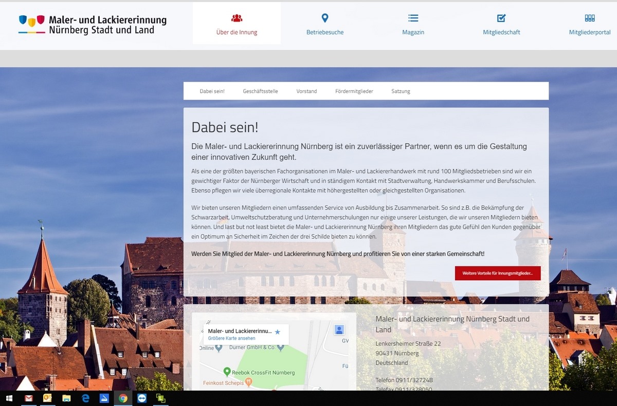Click the 90431 Nürnberg address line
The width and height of the screenshot is (617, 406).
pos(397,353)
